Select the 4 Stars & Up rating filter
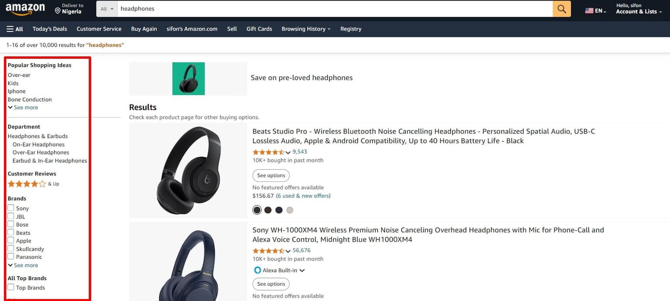 [27, 184]
